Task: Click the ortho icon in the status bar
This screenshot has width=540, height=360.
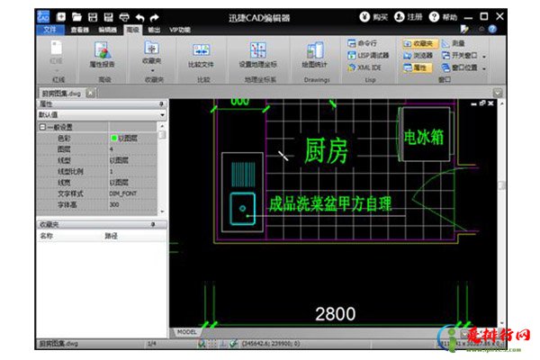Action: 223,344
